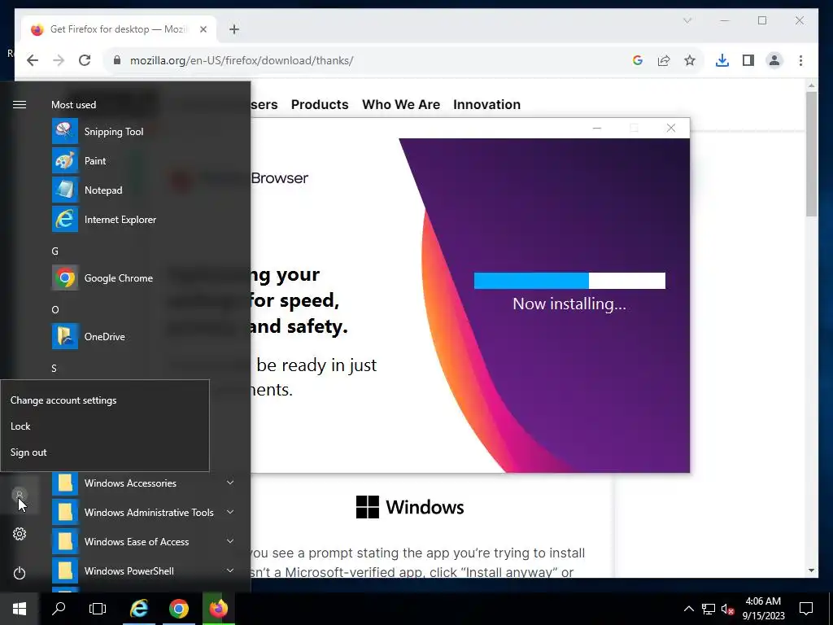Select the Get Firefox for desktop tab

tap(119, 29)
